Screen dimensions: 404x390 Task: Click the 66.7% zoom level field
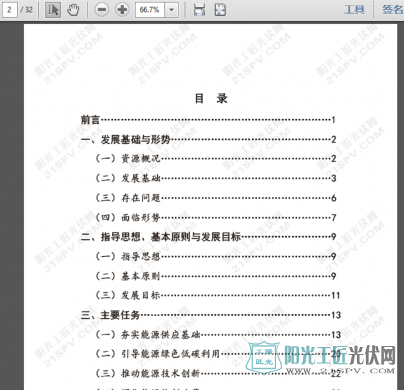[x=149, y=10]
